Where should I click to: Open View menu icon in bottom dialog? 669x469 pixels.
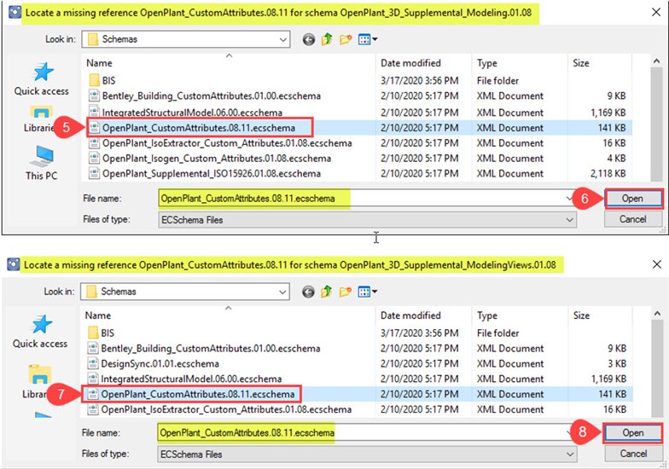tap(367, 292)
